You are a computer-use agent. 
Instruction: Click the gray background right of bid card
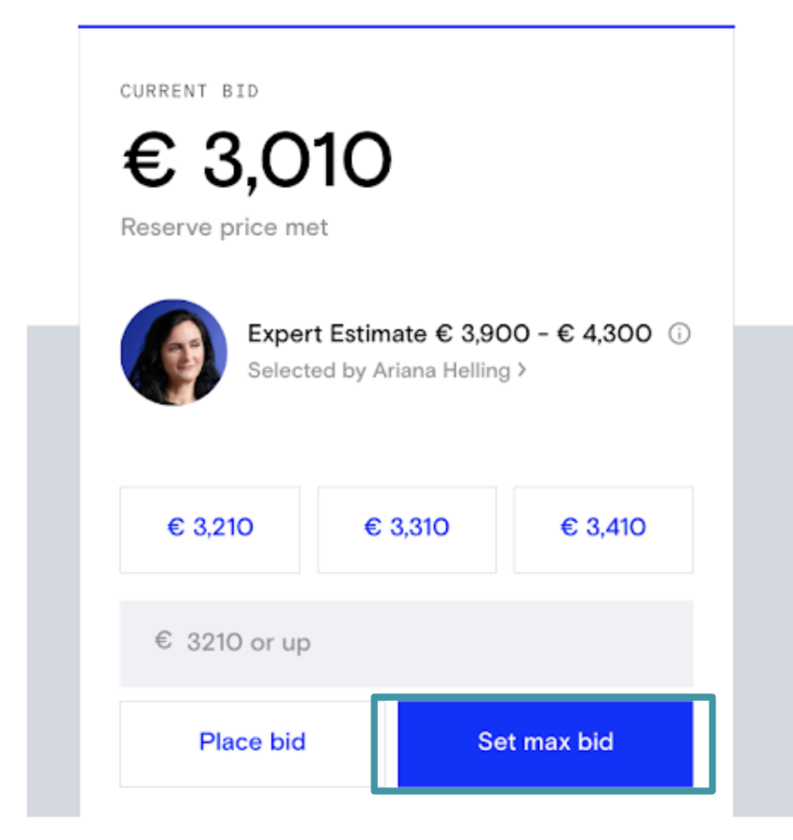point(763,564)
